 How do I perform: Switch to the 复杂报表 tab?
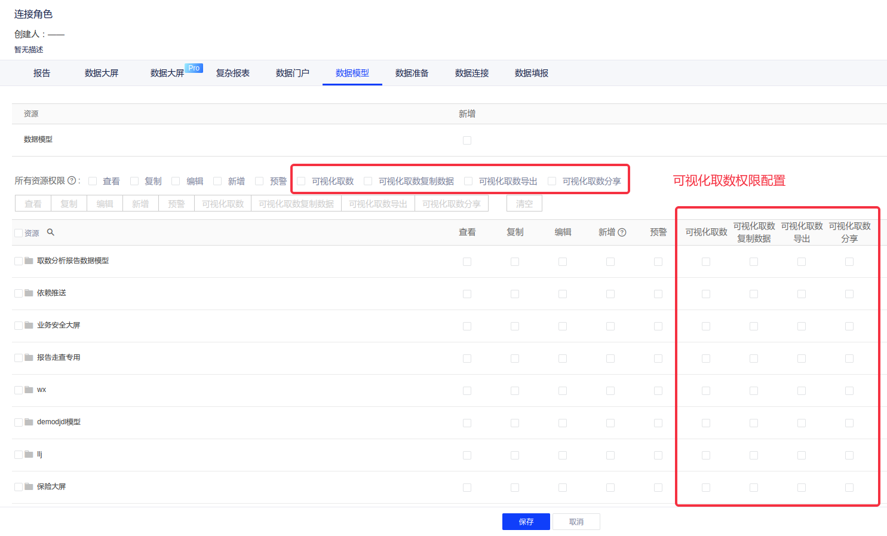tap(232, 73)
